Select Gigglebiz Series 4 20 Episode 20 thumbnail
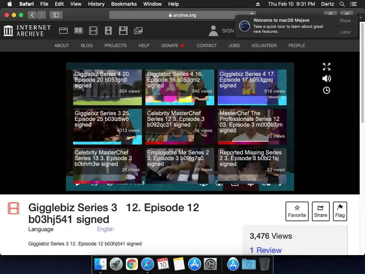The height and width of the screenshot is (274, 365). point(107,87)
